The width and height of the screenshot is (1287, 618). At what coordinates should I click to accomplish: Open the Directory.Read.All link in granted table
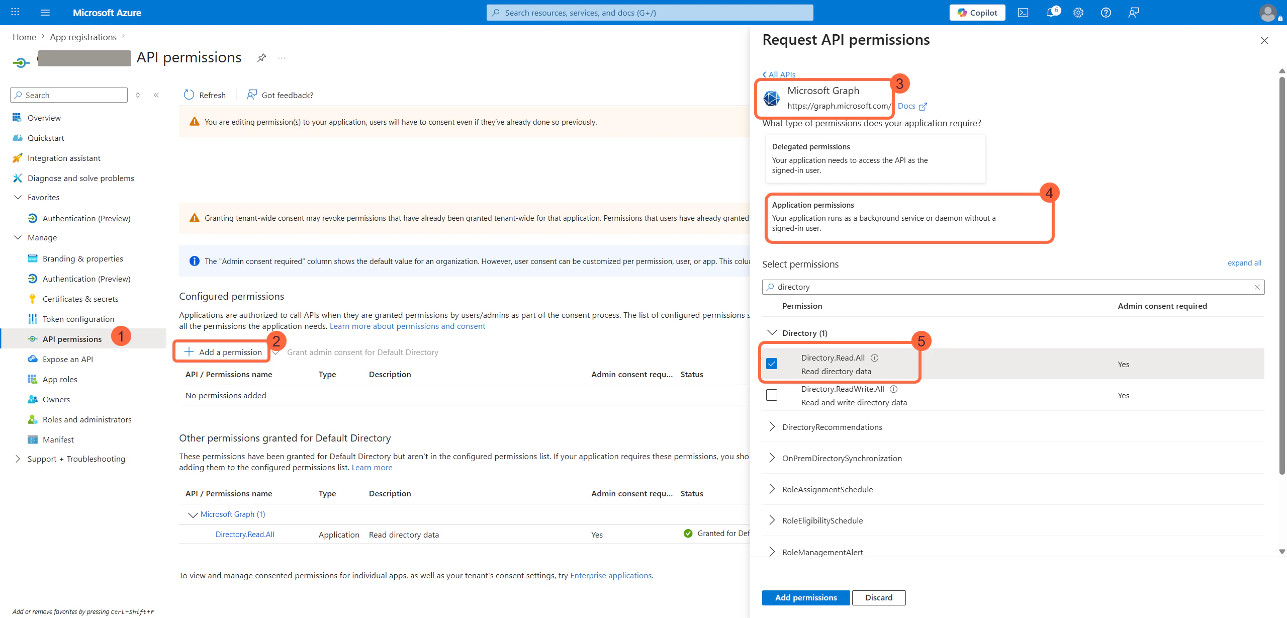pyautogui.click(x=245, y=535)
